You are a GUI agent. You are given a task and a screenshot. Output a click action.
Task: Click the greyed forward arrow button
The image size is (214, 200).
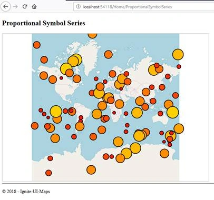click(x=15, y=7)
